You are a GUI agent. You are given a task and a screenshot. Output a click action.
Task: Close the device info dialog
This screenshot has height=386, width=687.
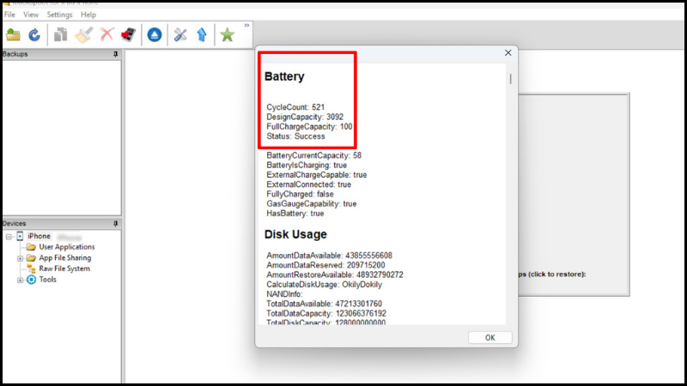[x=508, y=53]
